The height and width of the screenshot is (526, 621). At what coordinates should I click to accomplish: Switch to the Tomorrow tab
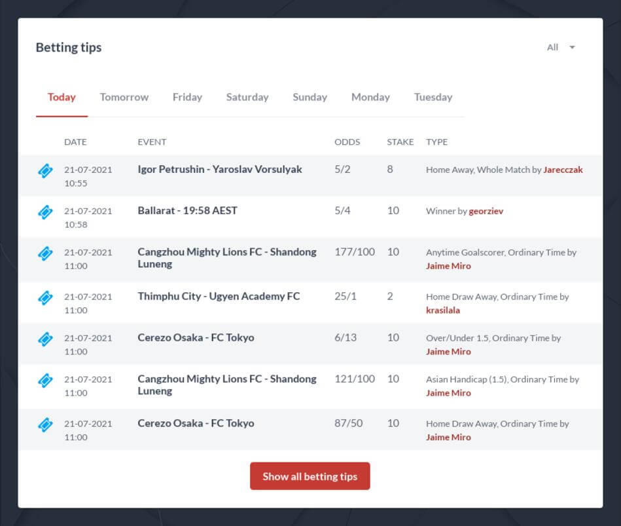point(124,97)
